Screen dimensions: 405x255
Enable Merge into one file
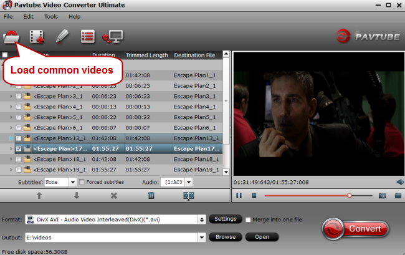[x=248, y=220]
